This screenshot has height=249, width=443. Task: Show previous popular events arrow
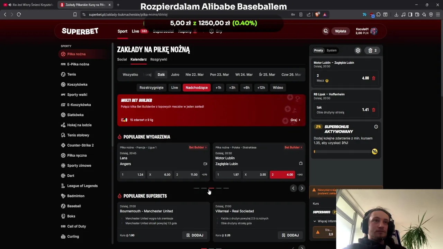coord(293,188)
